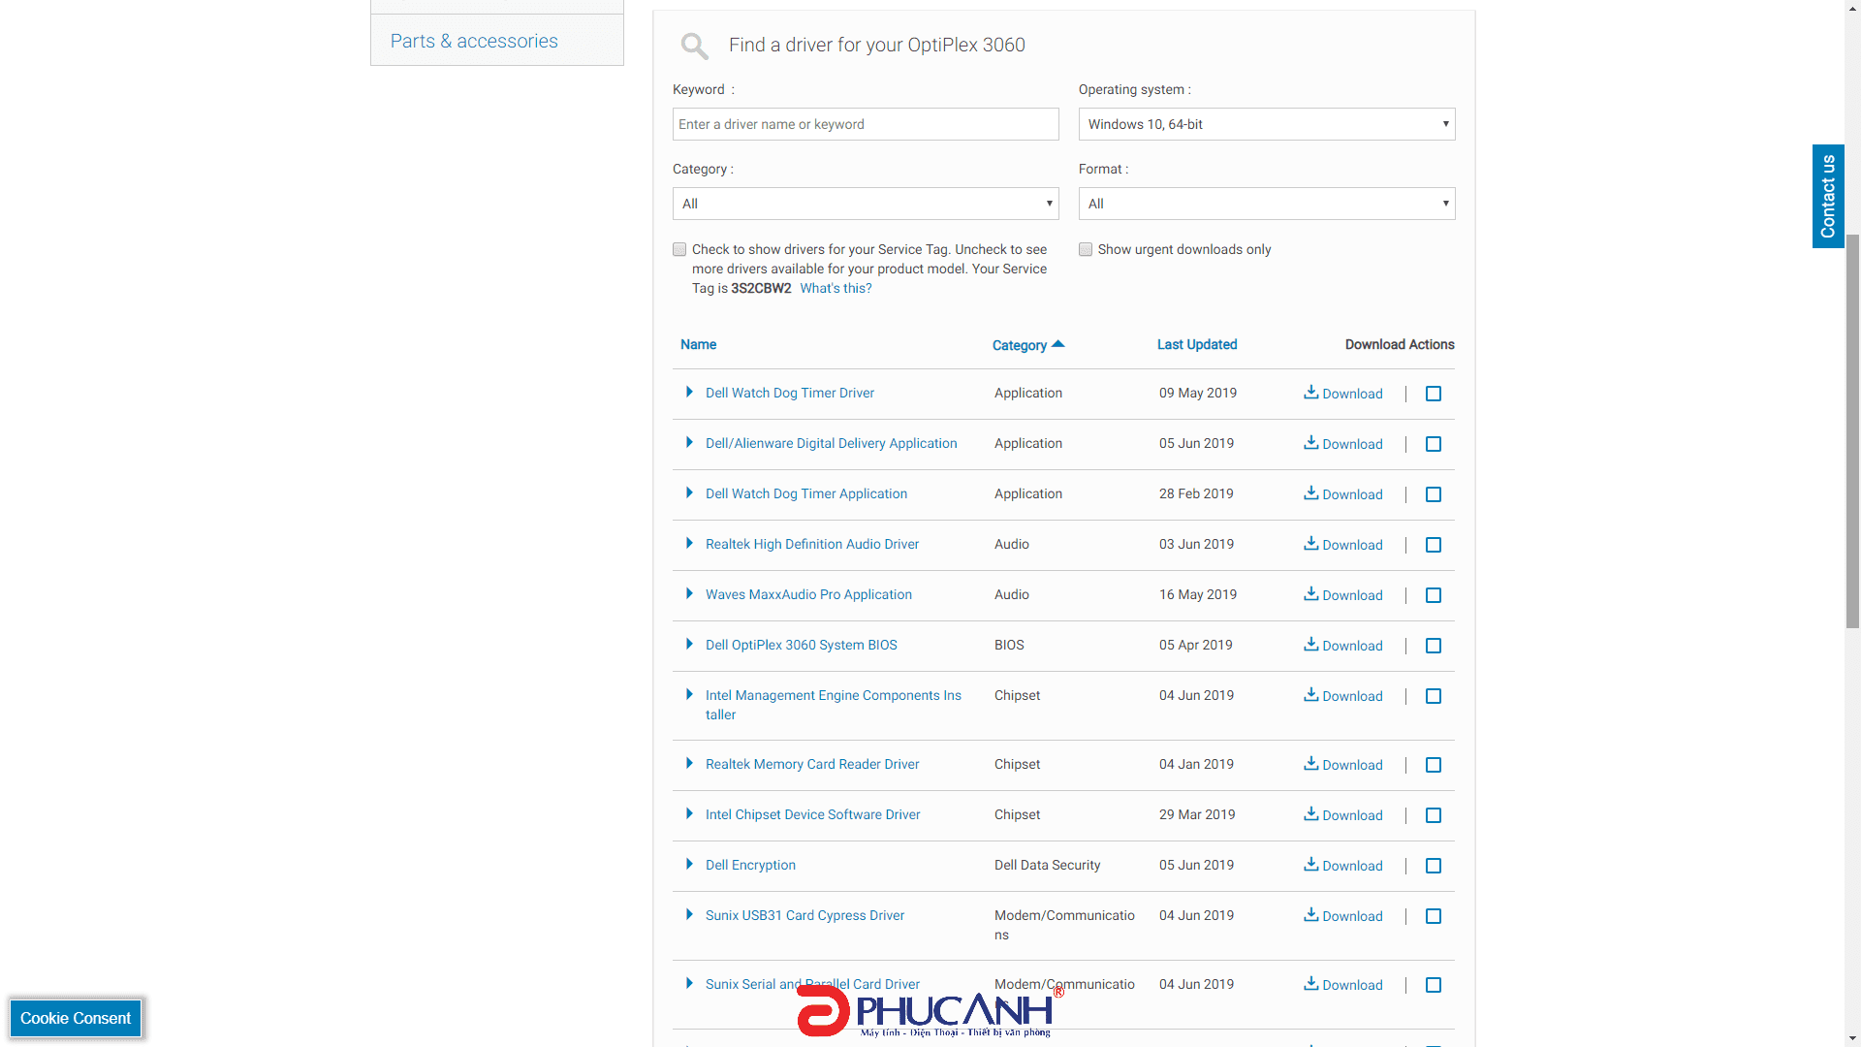Select the Realtek Memory Card Reader Driver checkbox
1861x1047 pixels.
tap(1434, 765)
